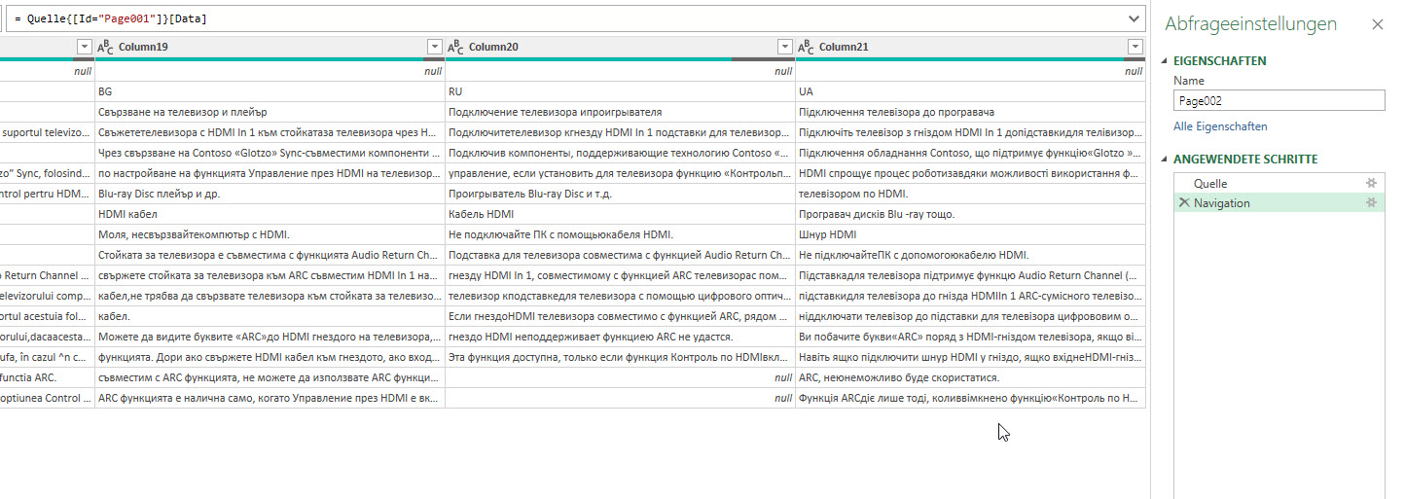Select the Column20 header
The width and height of the screenshot is (1405, 499).
(x=620, y=47)
